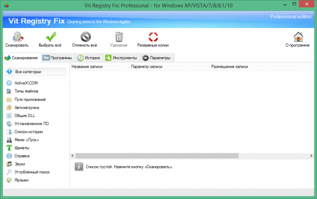The height and width of the screenshot is (199, 317).
Task: Click the info icon beside empty list message
Action: 79,167
